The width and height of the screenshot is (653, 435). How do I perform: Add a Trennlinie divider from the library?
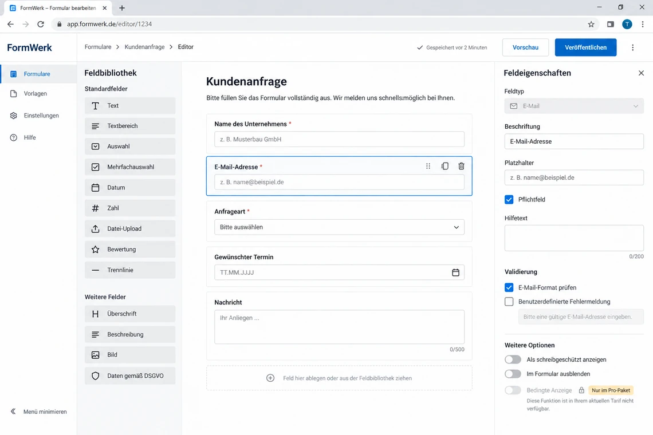pos(130,270)
